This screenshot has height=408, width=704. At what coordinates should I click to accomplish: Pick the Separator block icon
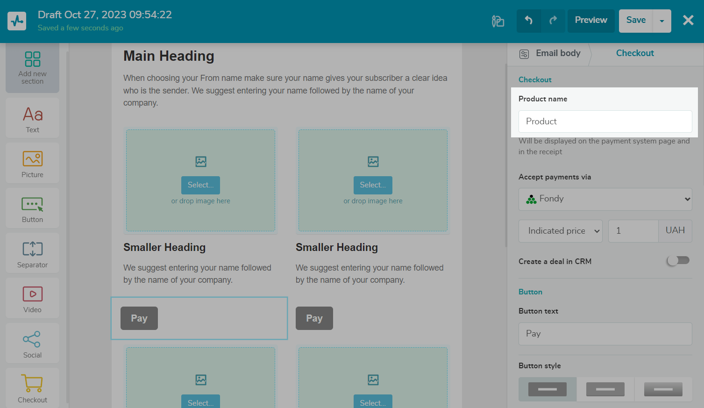coord(32,249)
